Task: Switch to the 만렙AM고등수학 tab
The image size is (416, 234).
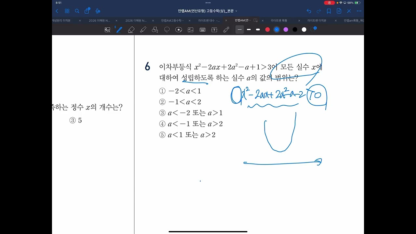Action: (x=173, y=20)
